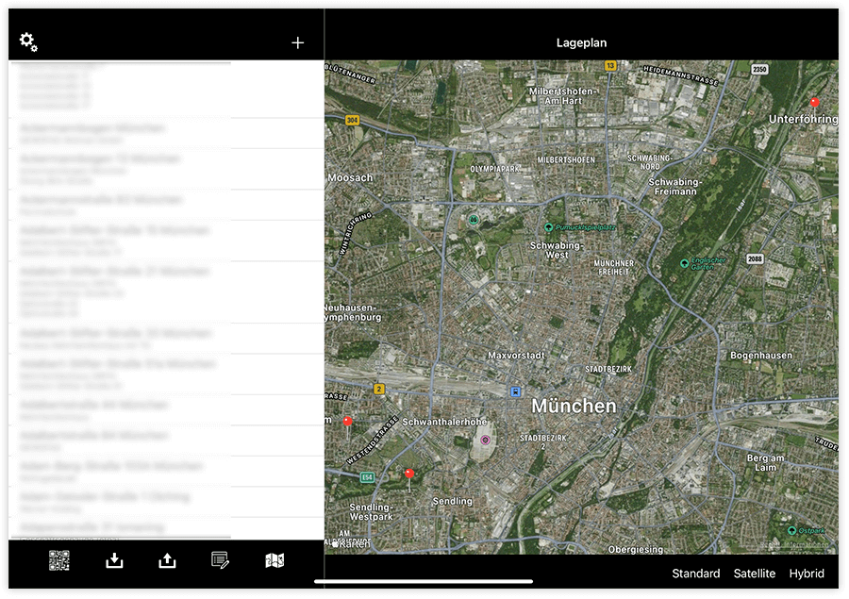Tap the export/share icon in the bottom toolbar

(166, 559)
